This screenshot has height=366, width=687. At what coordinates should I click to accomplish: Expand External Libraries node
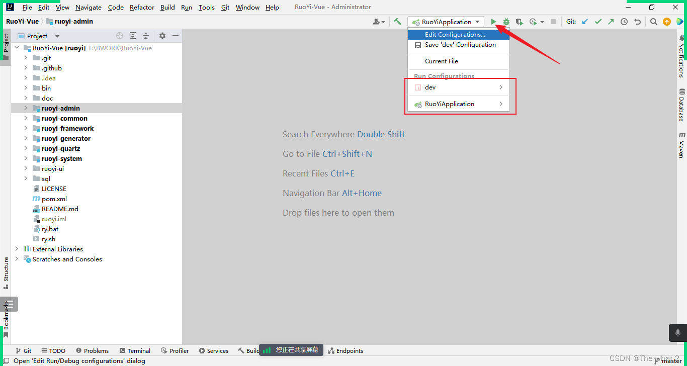point(17,249)
